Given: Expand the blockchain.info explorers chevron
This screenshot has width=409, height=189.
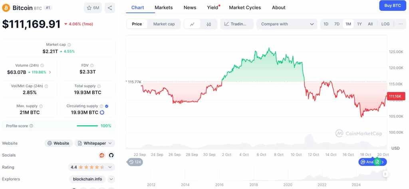Looking at the screenshot, I should [x=111, y=179].
